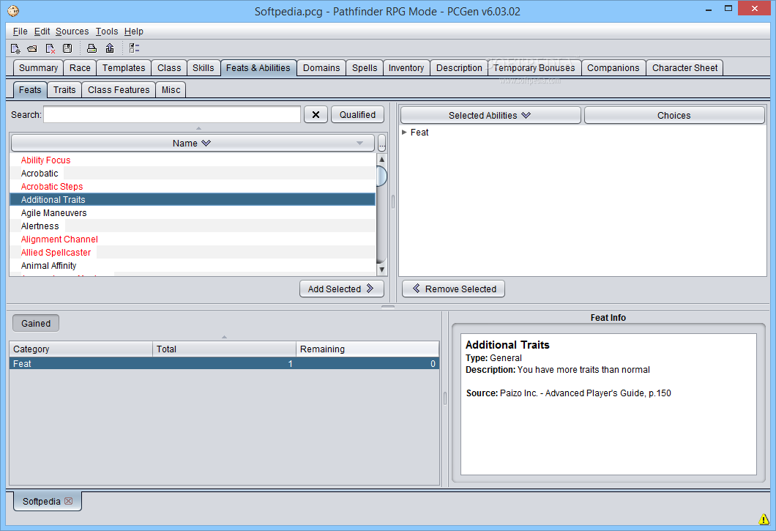
Task: Switch to the Inventory tab
Action: (x=406, y=68)
